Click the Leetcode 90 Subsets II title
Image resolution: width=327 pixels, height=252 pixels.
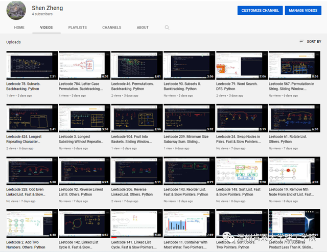click(182, 86)
